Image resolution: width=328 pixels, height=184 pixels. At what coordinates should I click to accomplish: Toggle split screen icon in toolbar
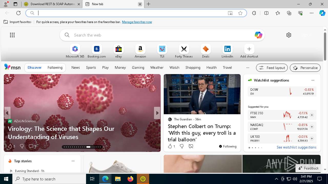(x=266, y=13)
